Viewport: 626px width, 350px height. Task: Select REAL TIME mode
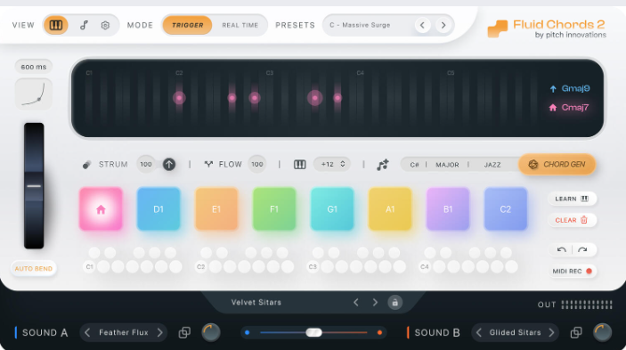pyautogui.click(x=240, y=25)
